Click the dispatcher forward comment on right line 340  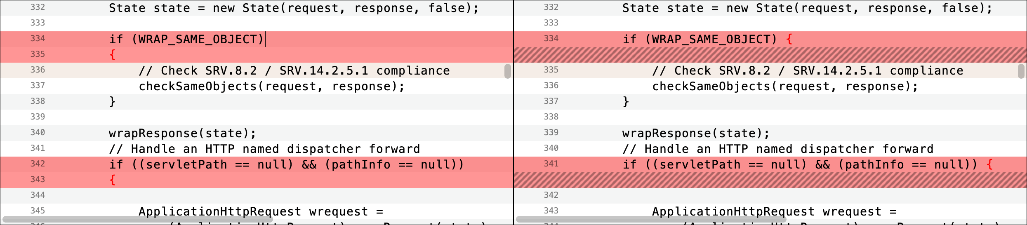778,149
